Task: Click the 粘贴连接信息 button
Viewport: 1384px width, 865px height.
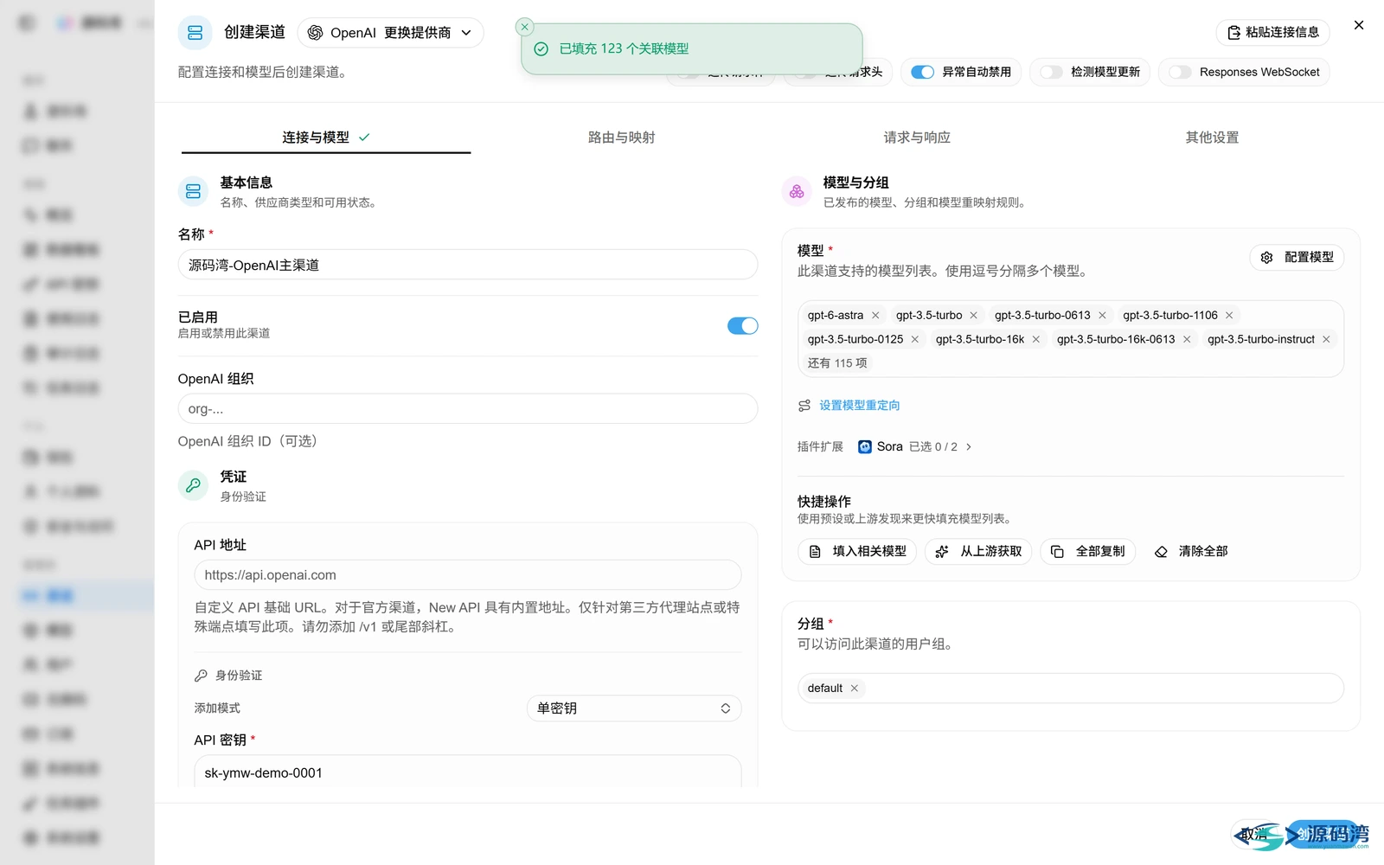Action: tap(1272, 33)
